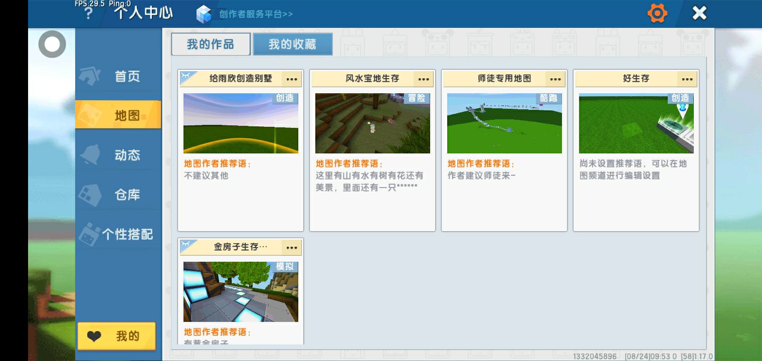Select 首页 in the sidebar
The image size is (762, 361).
(x=118, y=76)
